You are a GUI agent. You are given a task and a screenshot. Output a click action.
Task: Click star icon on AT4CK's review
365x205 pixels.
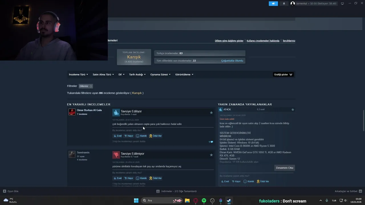point(293,110)
